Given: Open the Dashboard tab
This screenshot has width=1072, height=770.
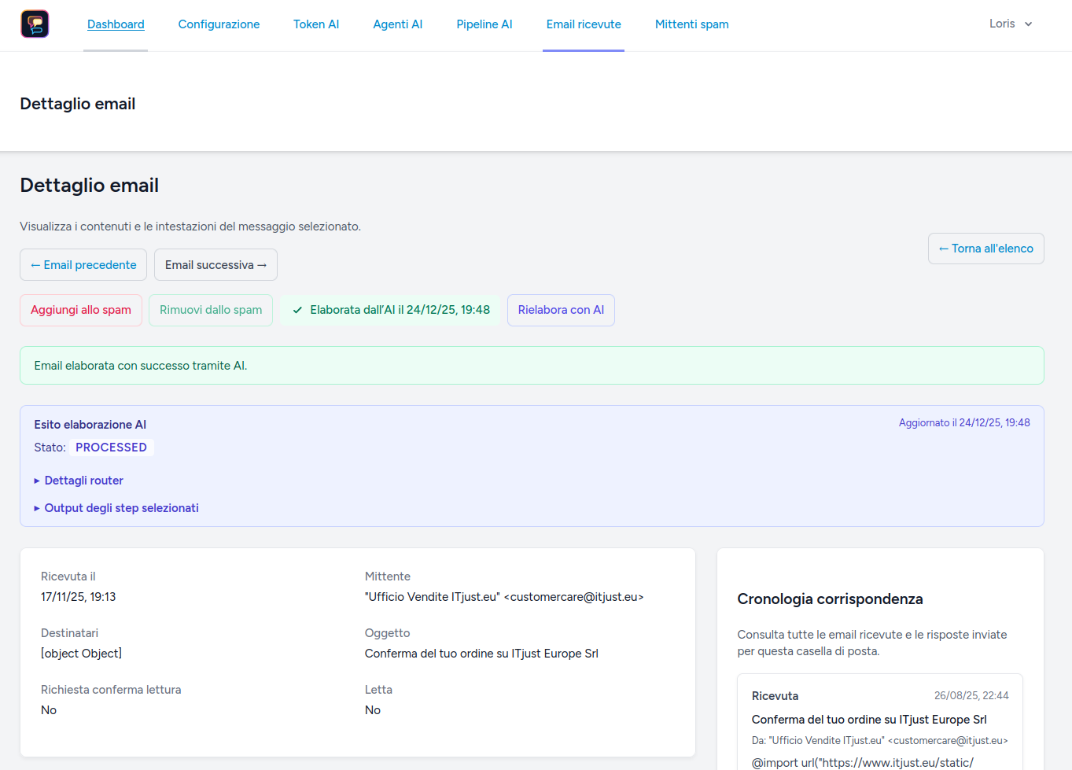Looking at the screenshot, I should point(116,24).
